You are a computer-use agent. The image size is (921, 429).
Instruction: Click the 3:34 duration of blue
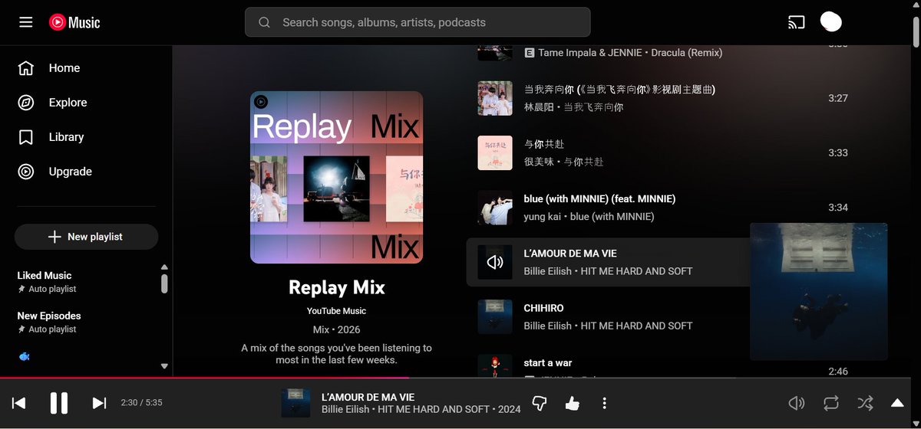(838, 208)
